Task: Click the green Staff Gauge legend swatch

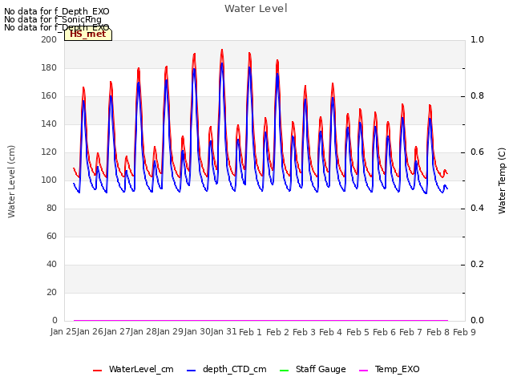Action: [x=285, y=371]
